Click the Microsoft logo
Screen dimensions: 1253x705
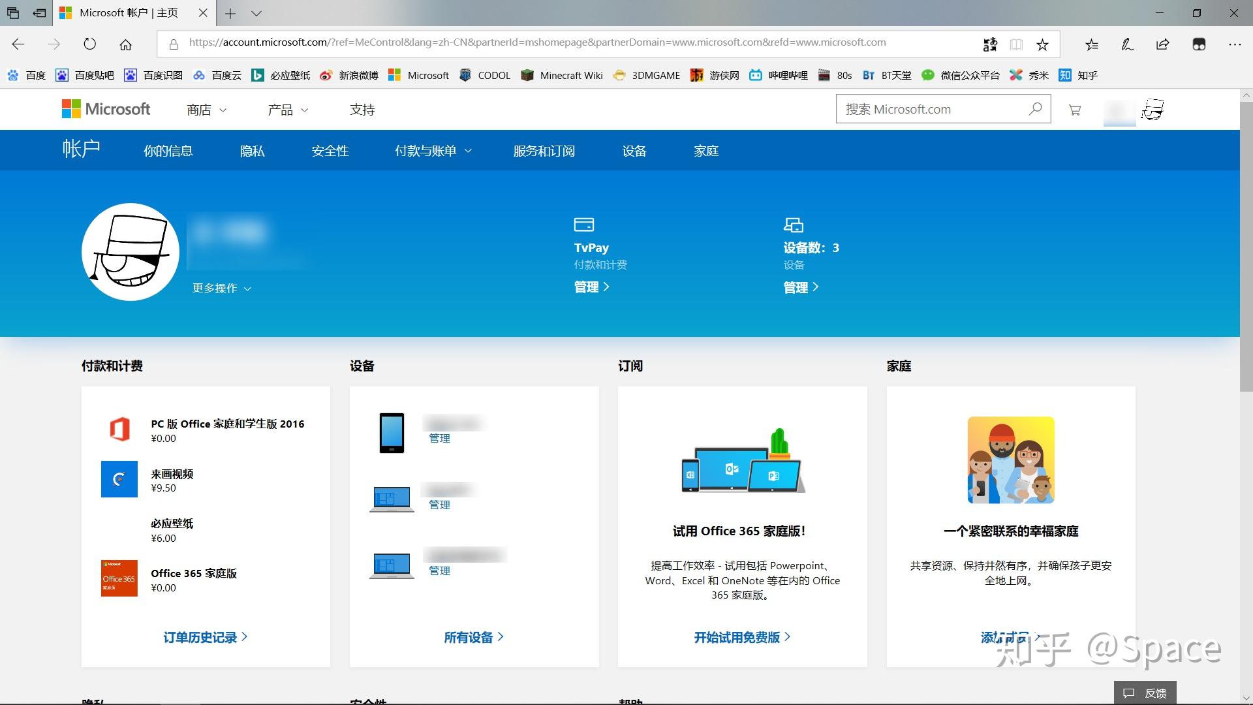pos(106,109)
